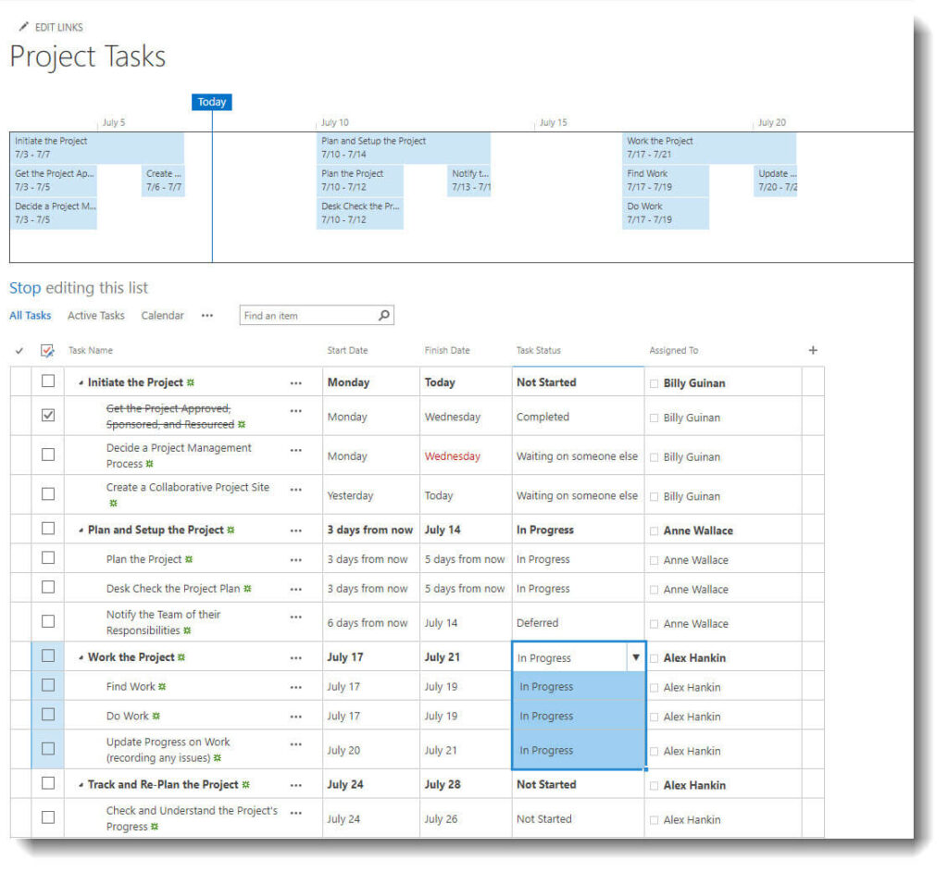Collapse the Initiate the Project task group

(x=81, y=383)
